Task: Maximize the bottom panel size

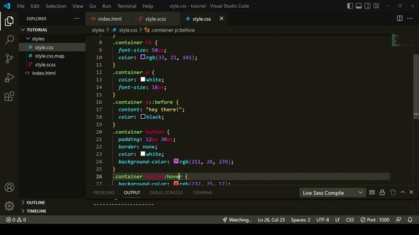Action: [x=403, y=192]
